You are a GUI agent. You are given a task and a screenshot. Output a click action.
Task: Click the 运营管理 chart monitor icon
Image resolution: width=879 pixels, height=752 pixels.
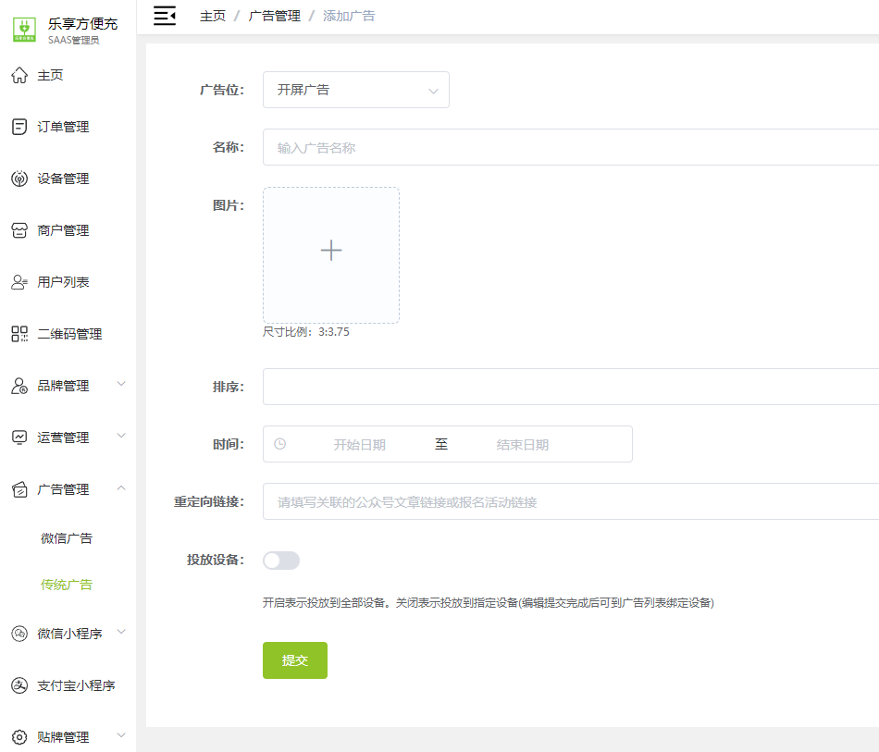point(19,438)
